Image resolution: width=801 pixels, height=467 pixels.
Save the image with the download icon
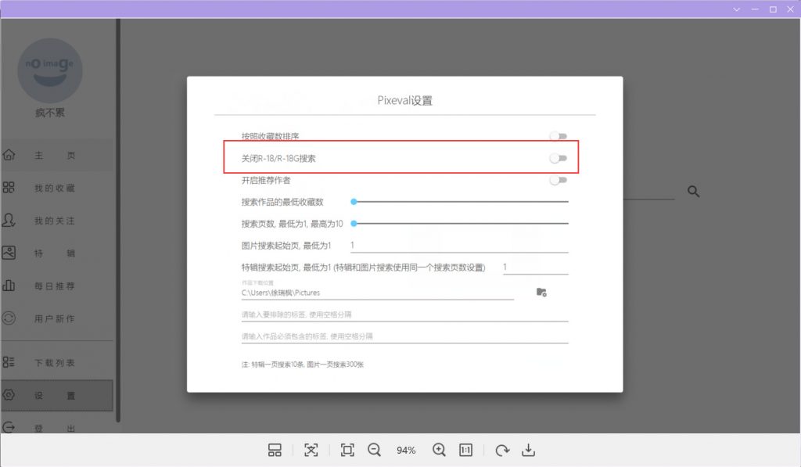tap(529, 450)
